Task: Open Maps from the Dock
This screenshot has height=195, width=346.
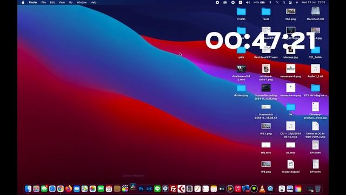Action: pyautogui.click(x=85, y=188)
